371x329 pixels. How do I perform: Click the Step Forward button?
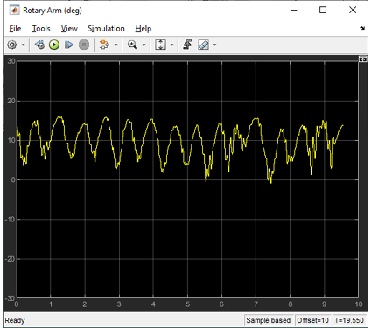69,45
